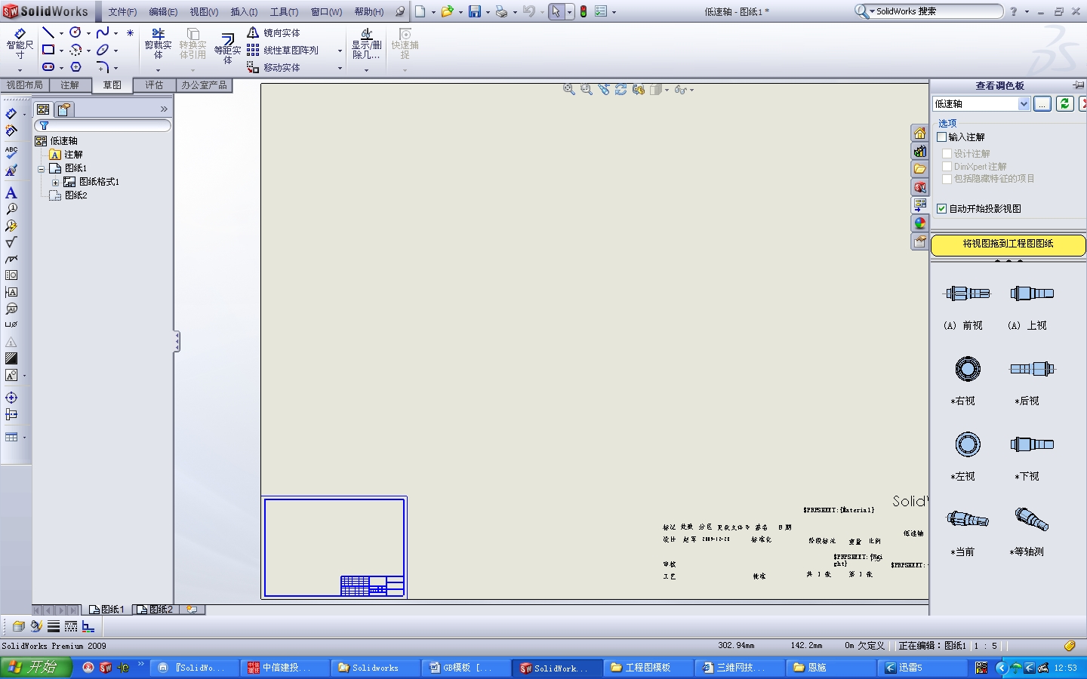Image resolution: width=1087 pixels, height=679 pixels.
Task: Collapse the 图纸1 tree item
Action: point(41,167)
